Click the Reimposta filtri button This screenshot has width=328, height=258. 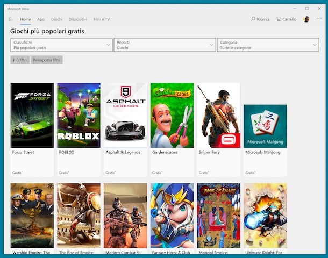pyautogui.click(x=46, y=60)
